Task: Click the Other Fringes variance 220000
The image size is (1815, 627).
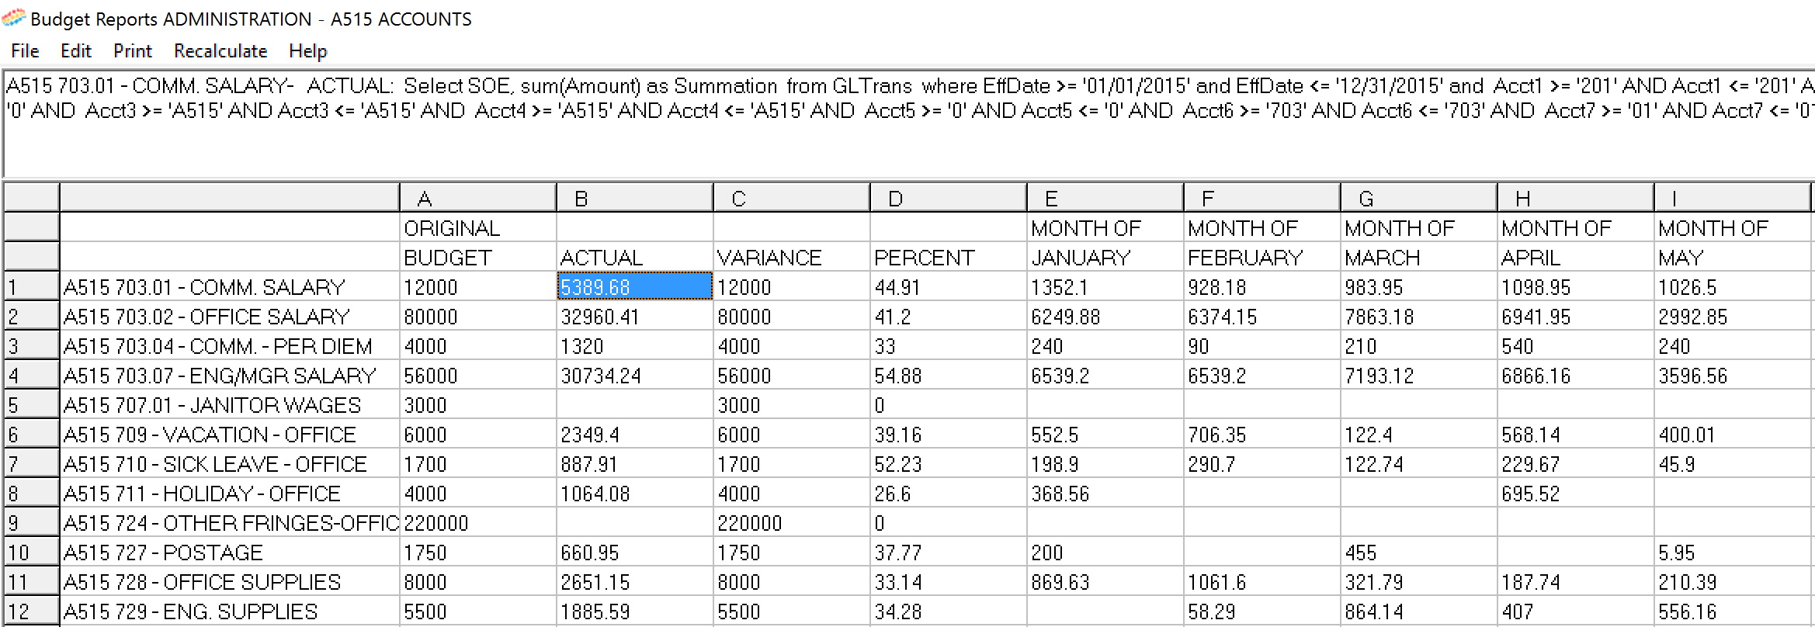Action: pyautogui.click(x=791, y=522)
